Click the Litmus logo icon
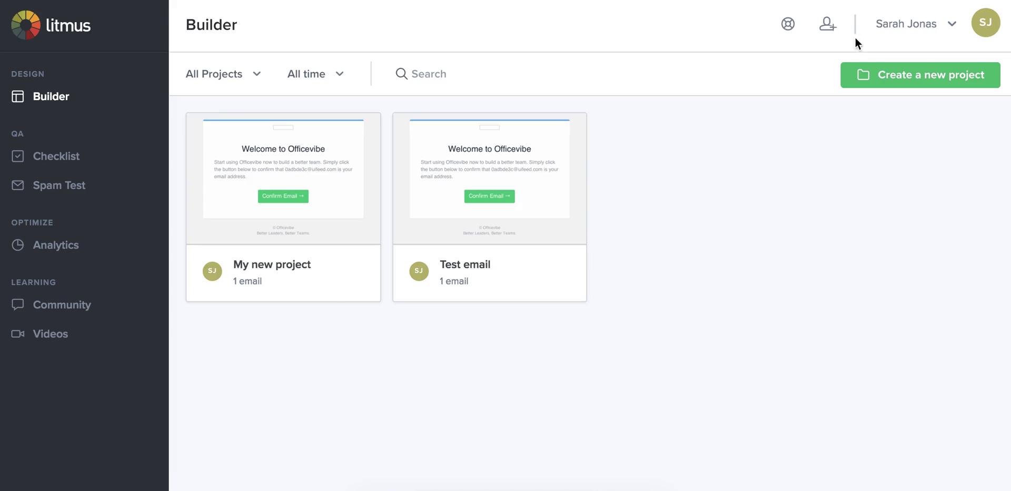This screenshot has height=491, width=1011. [26, 25]
